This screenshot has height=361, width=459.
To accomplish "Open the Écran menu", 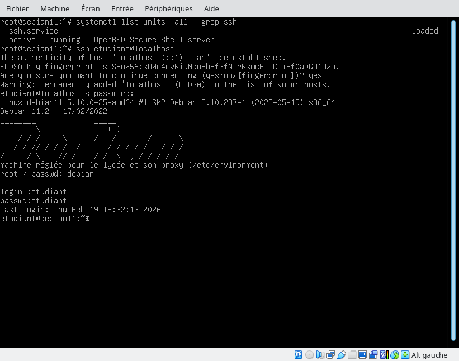I will (91, 8).
